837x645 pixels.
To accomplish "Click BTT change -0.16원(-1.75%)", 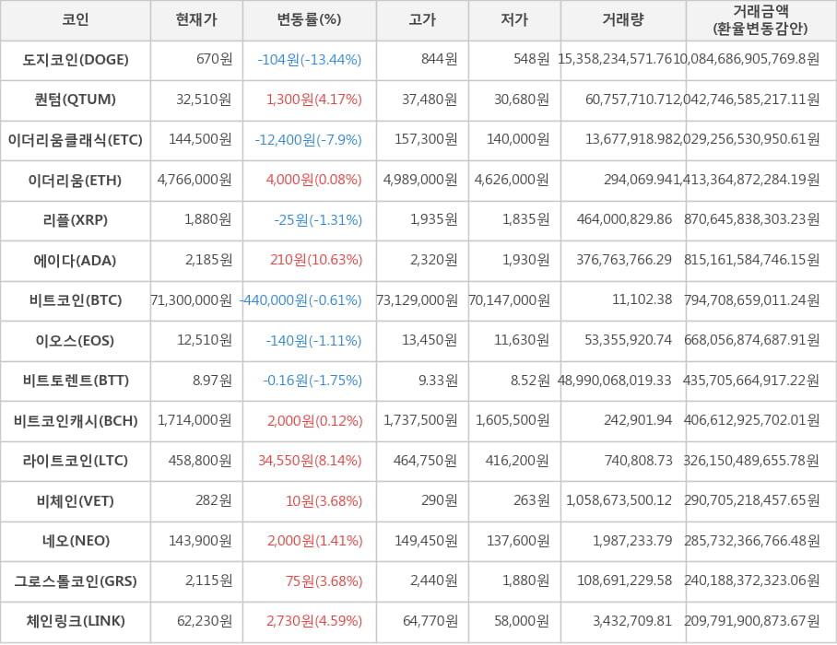I will coord(312,381).
